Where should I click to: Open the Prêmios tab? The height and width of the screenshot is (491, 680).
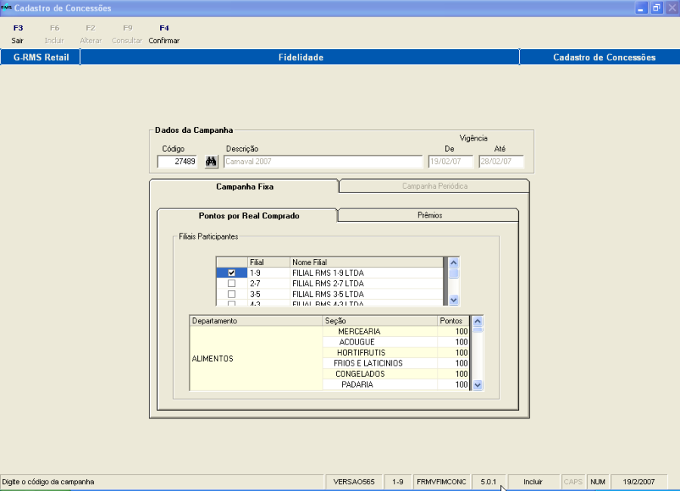(x=429, y=215)
